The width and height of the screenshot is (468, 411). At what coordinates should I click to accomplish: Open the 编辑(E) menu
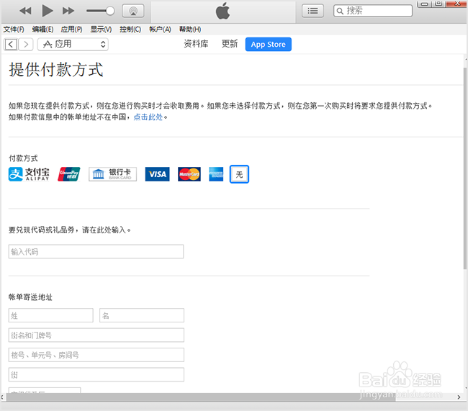pyautogui.click(x=42, y=30)
